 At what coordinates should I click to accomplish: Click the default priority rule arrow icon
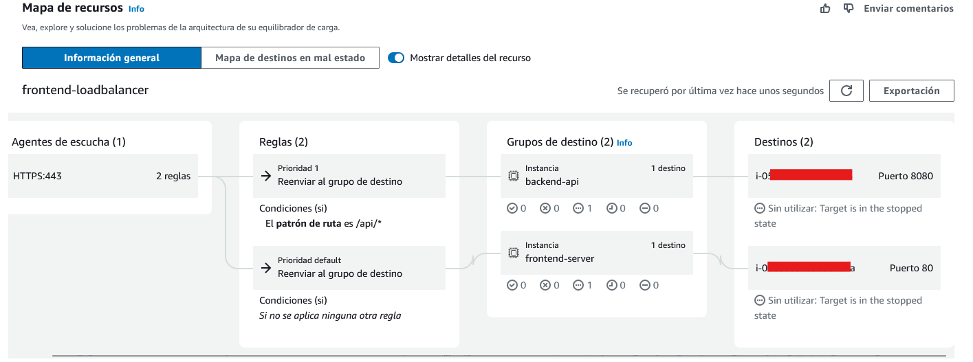tap(266, 268)
